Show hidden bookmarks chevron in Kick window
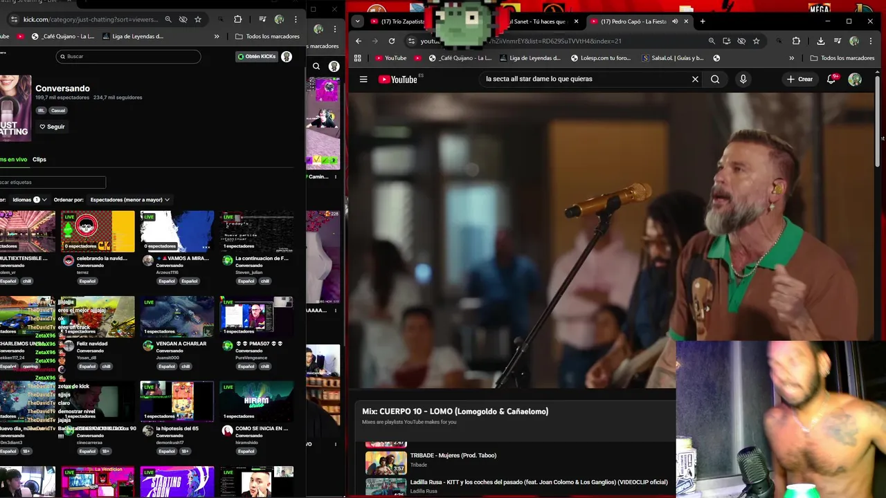886x498 pixels. 217,37
